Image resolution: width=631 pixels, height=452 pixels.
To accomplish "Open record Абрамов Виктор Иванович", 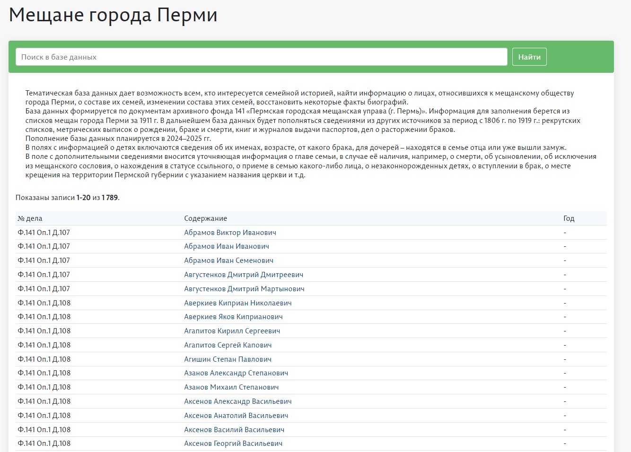I will click(230, 233).
